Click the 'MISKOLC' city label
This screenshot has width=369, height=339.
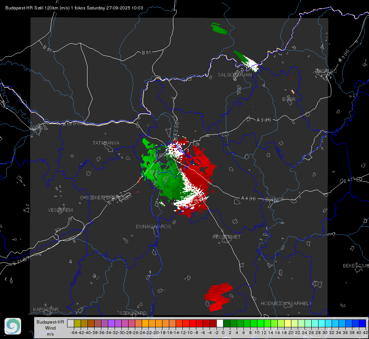327,71
